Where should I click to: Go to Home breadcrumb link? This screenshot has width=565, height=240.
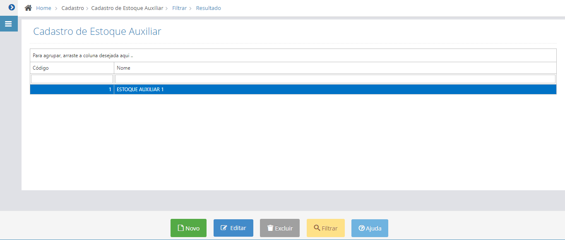coord(43,8)
